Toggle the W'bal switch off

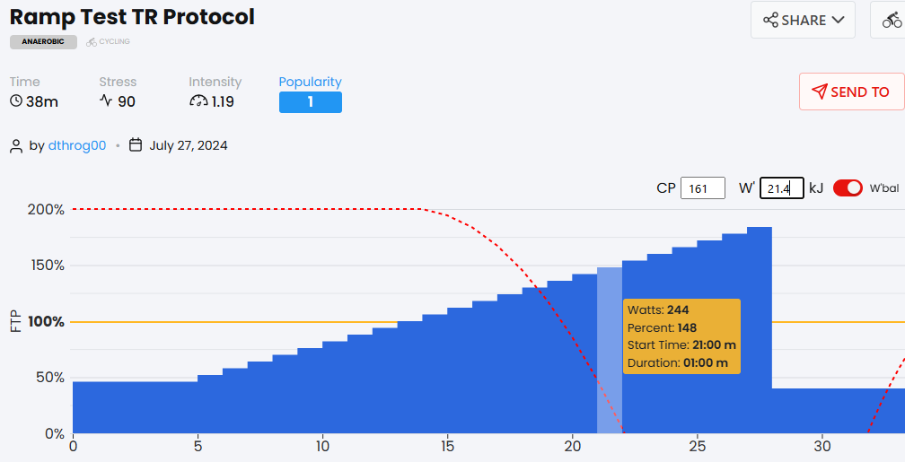848,188
